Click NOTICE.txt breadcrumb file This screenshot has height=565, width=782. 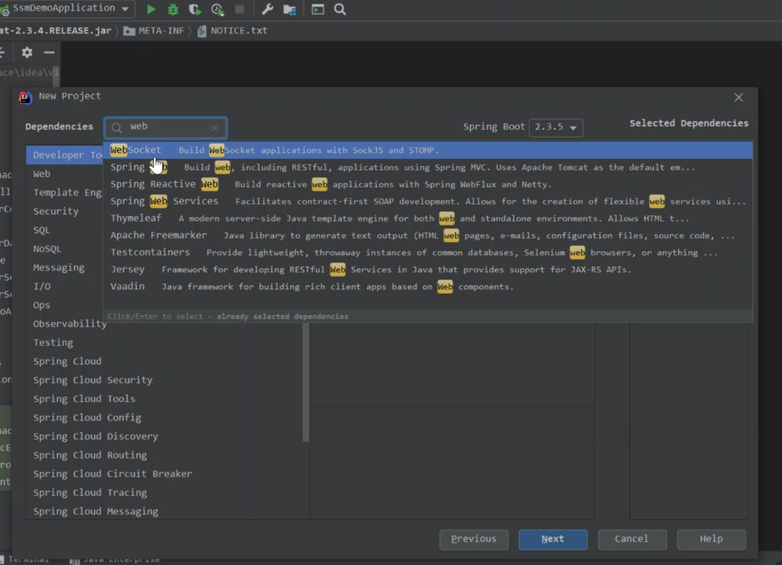point(232,30)
